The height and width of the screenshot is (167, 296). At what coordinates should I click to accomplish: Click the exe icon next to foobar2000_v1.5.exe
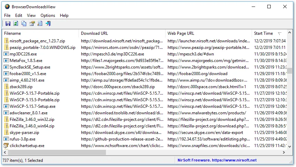[x=7, y=74]
